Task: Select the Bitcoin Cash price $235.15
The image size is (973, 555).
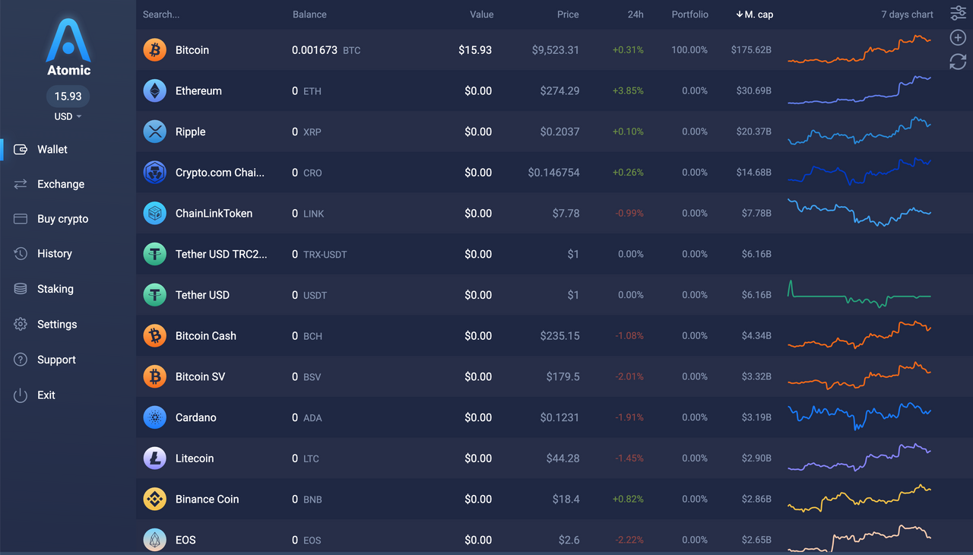Action: (x=560, y=336)
